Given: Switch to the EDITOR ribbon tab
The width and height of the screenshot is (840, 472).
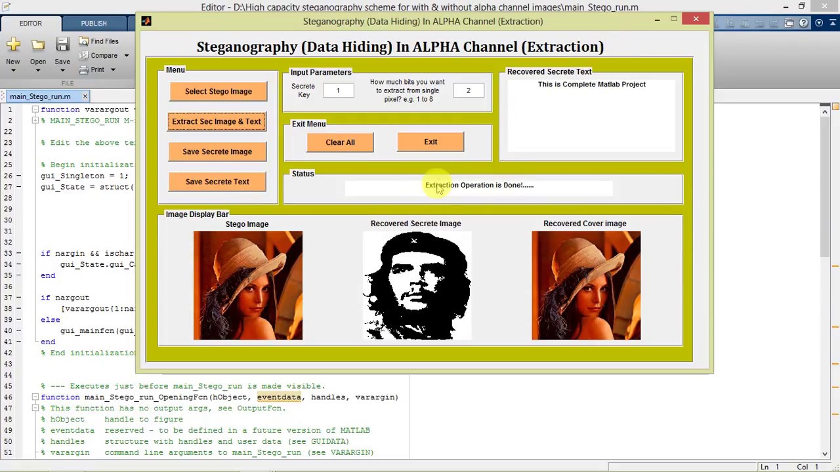Looking at the screenshot, I should [30, 23].
